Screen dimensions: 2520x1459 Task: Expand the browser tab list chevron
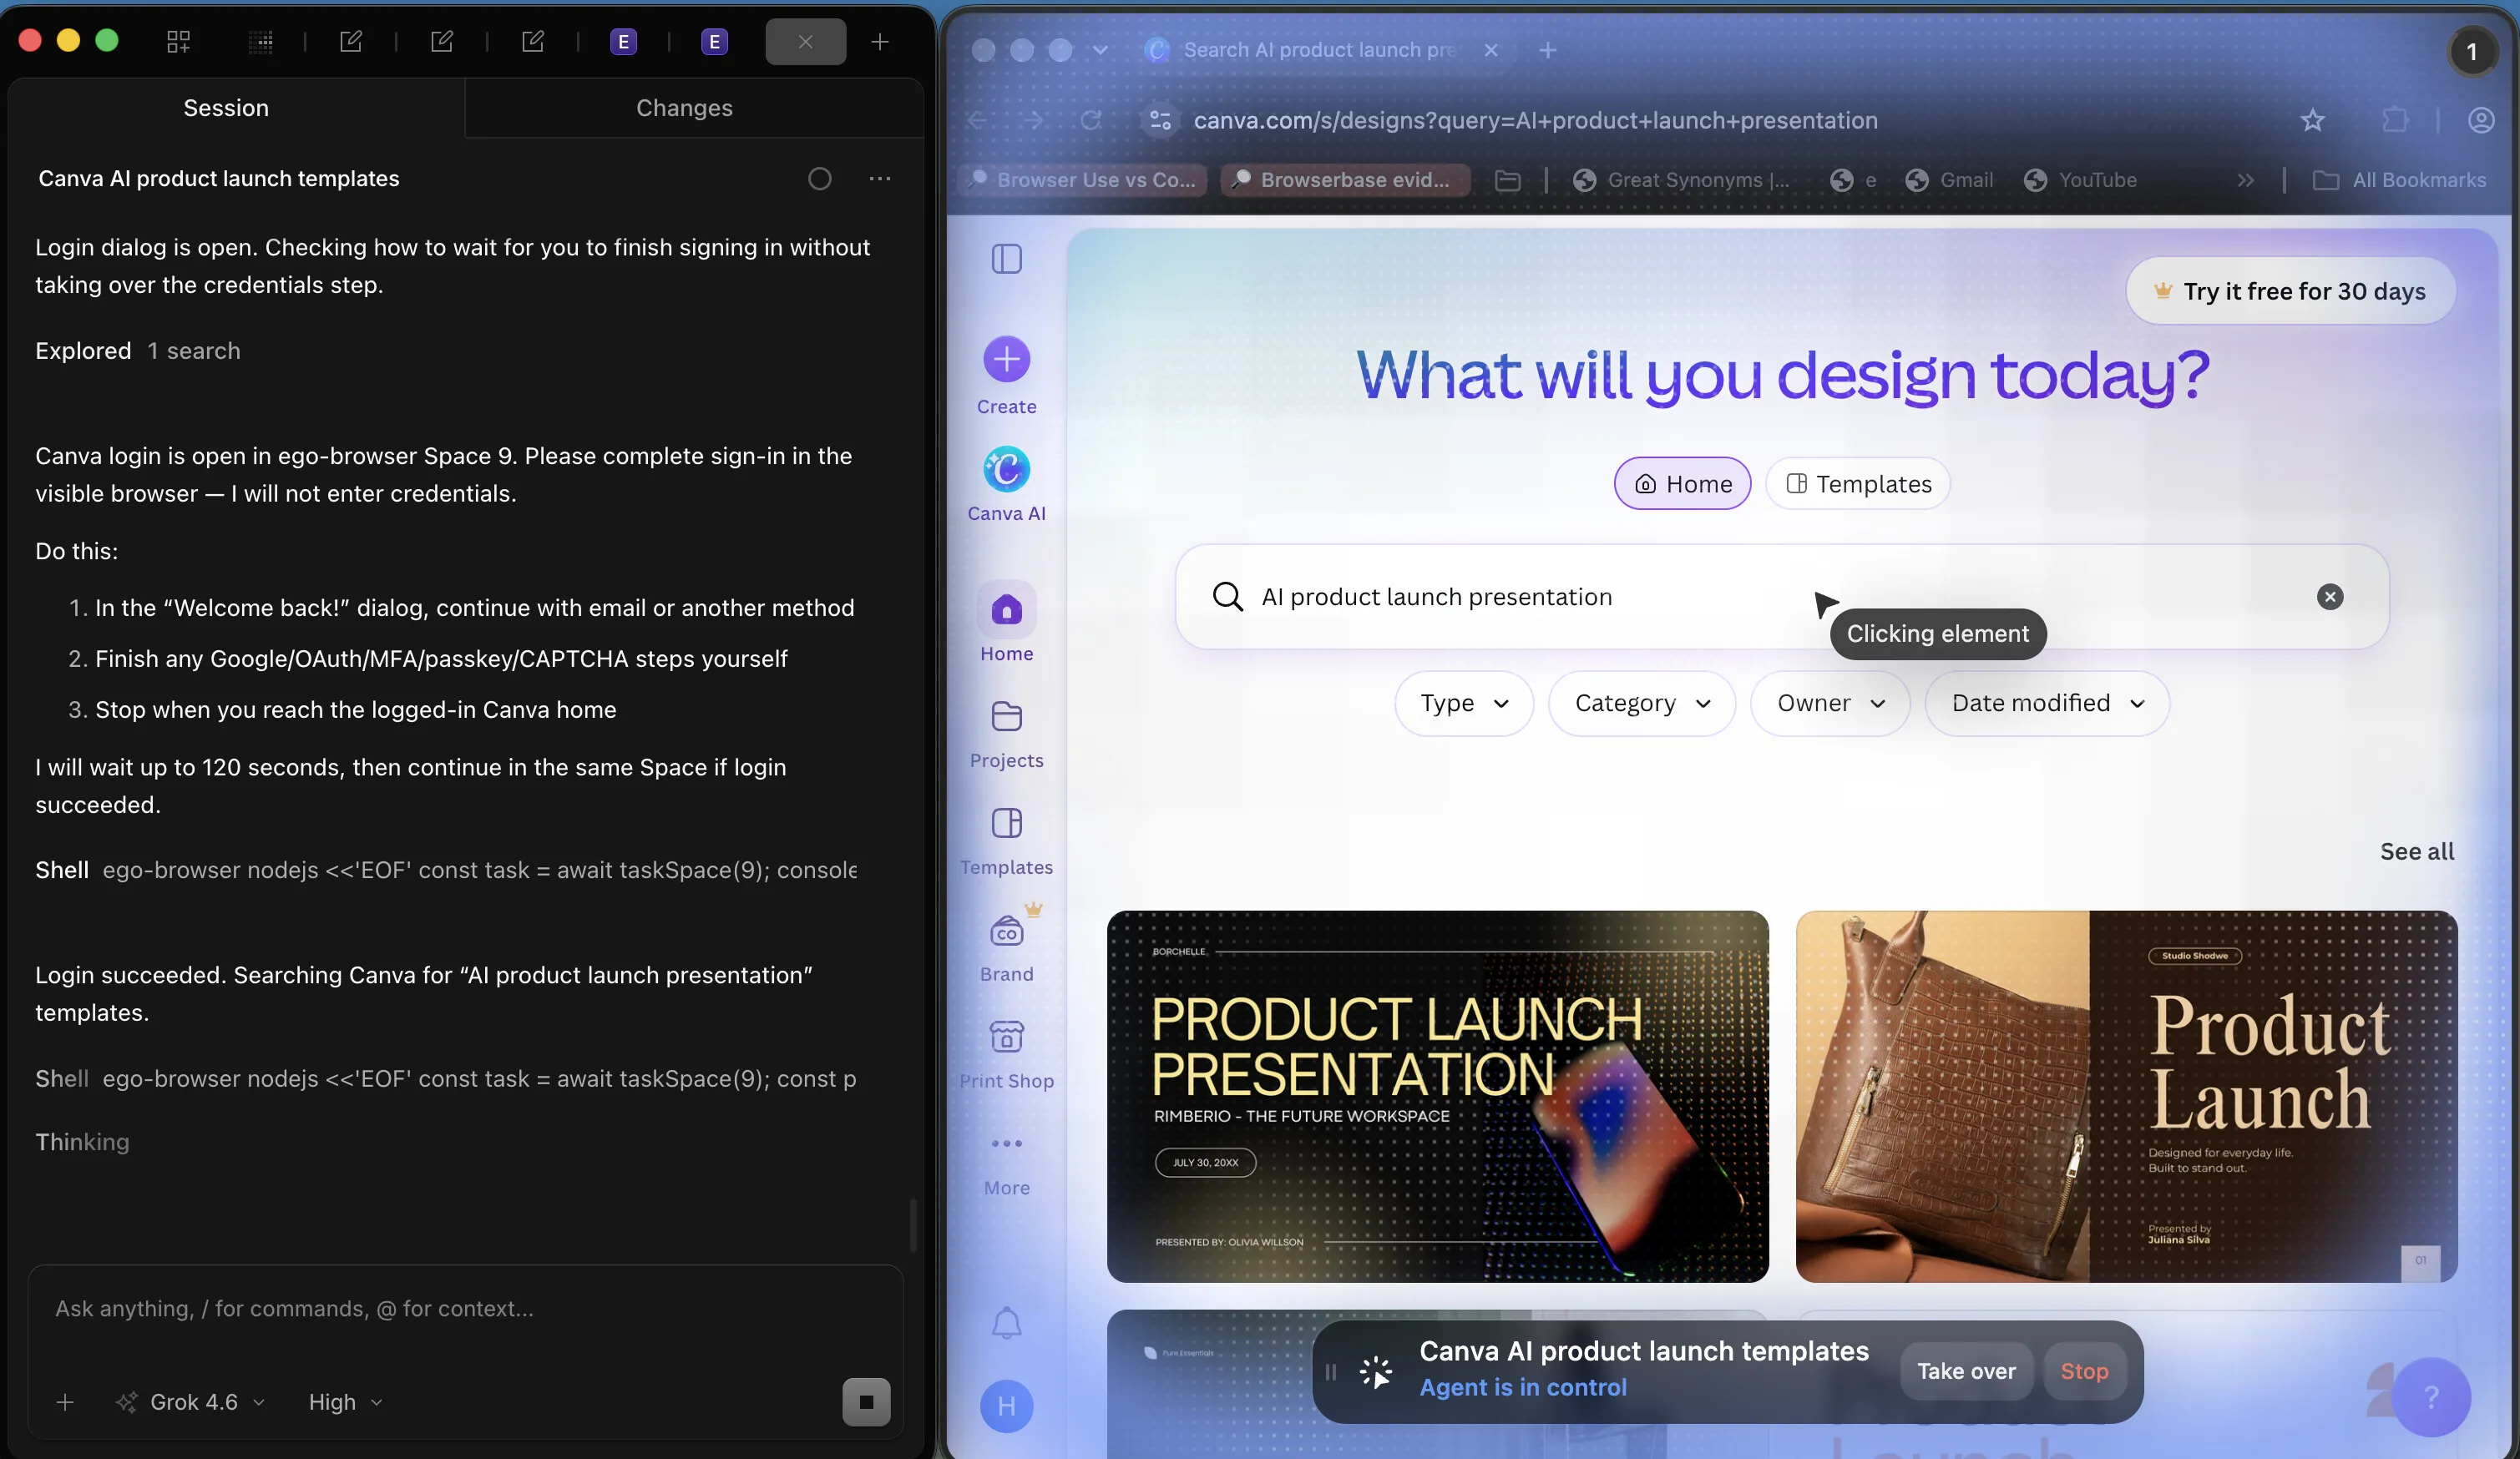click(x=1100, y=50)
